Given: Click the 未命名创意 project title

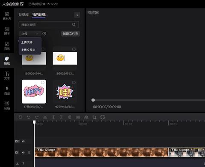Looking at the screenshot, I should pos(11,4).
